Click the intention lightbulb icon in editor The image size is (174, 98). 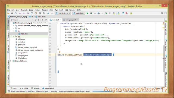coord(60,52)
